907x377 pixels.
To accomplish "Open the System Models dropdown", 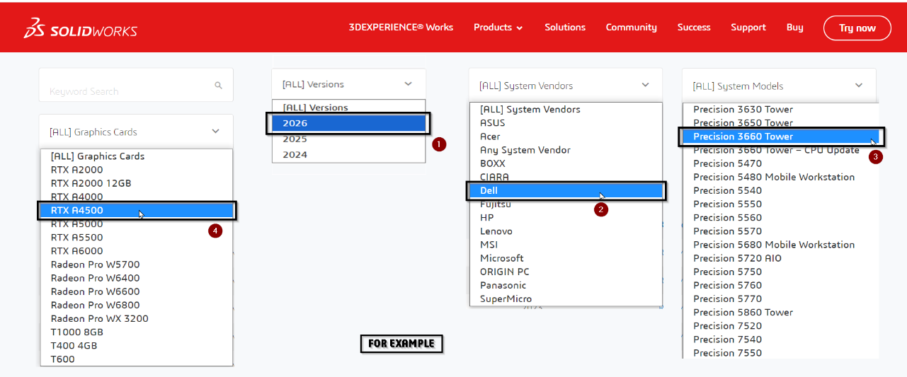I will [858, 86].
